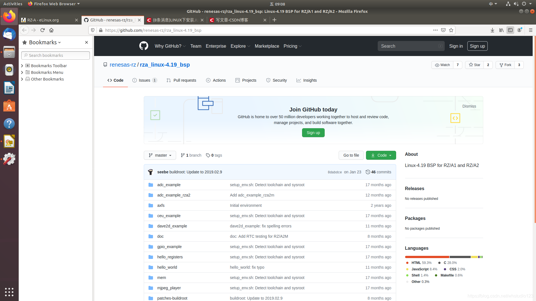Screen dimensions: 536x301
Task: Click the site security padlock icon
Action: pyautogui.click(x=101, y=30)
